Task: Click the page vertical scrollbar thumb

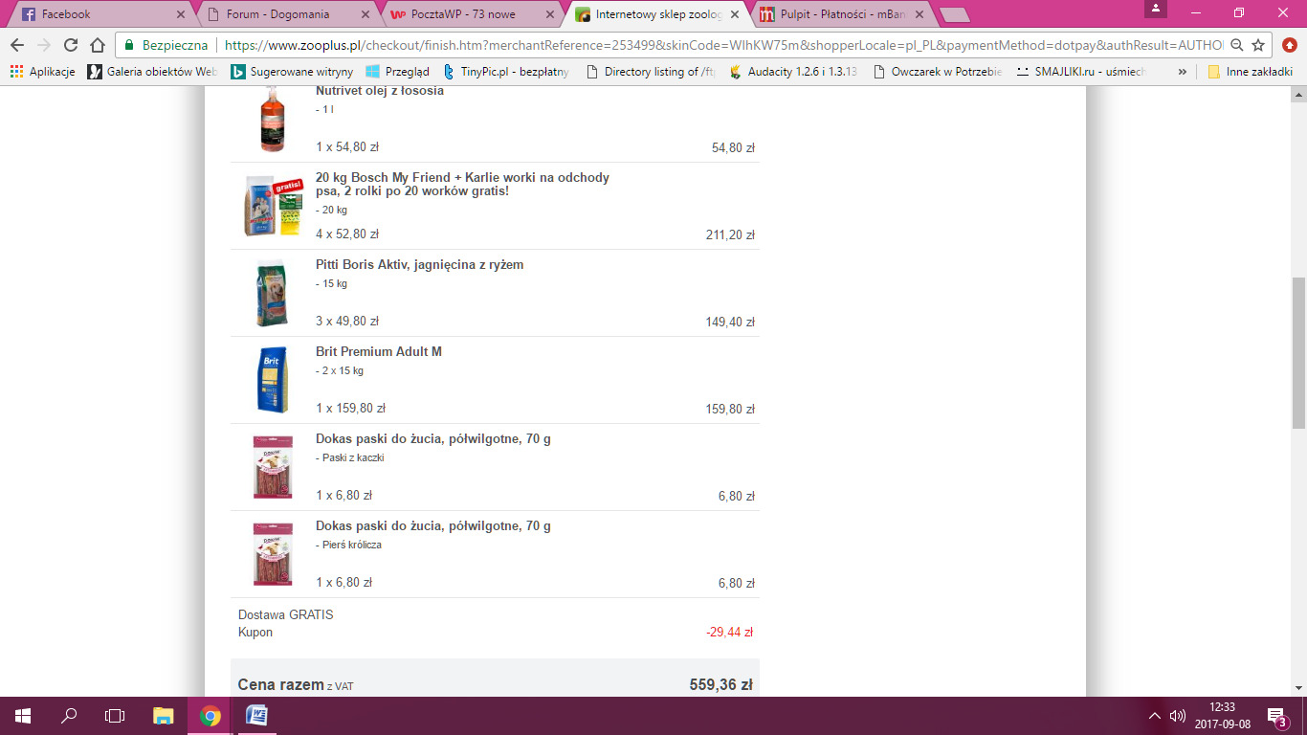Action: tap(1298, 352)
